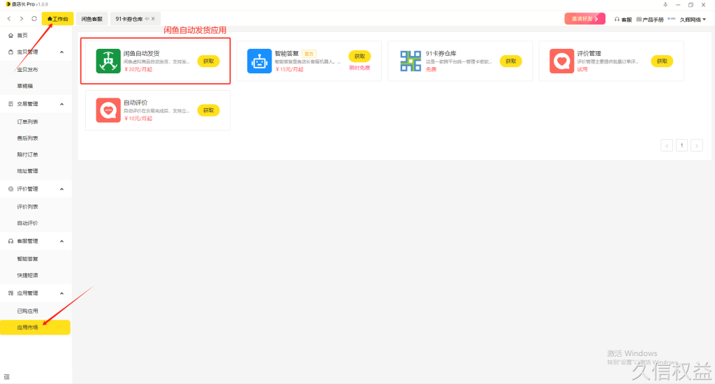Open the 久辉网络 account dropdown
The width and height of the screenshot is (715, 384).
[693, 19]
